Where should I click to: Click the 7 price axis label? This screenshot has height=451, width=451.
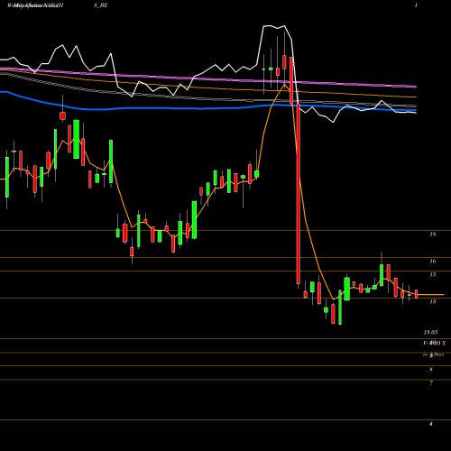431,383
